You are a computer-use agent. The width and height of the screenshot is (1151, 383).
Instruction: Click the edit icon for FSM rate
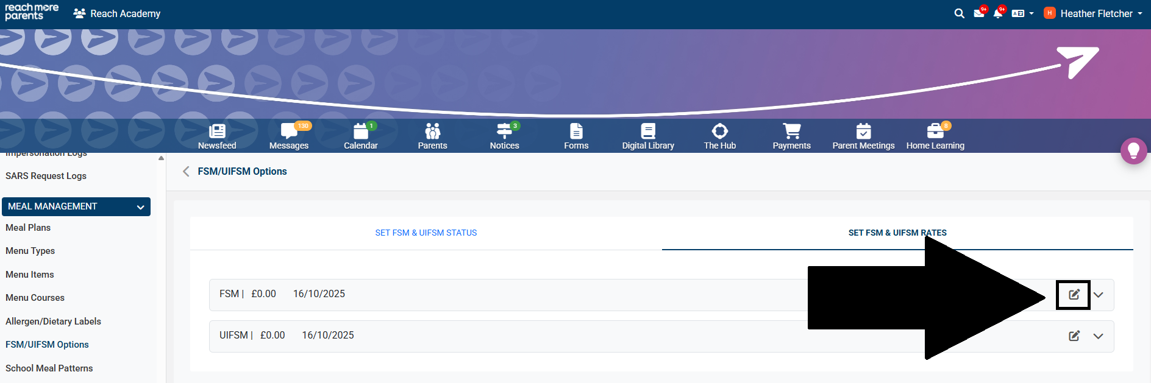click(x=1074, y=295)
